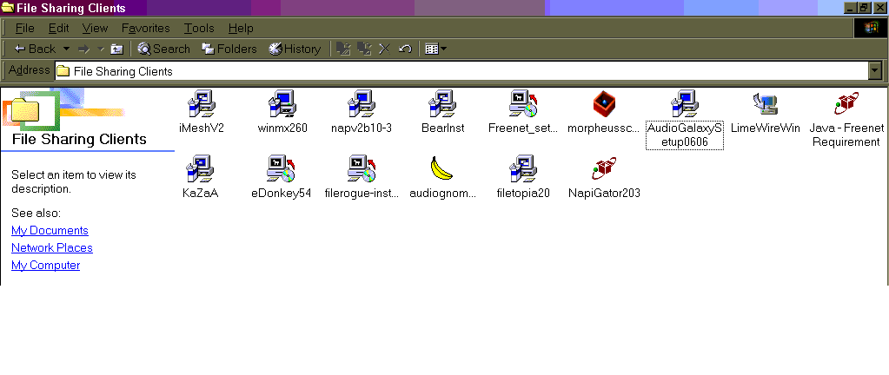Open the Favorites menu
Image resolution: width=889 pixels, height=375 pixels.
click(x=146, y=28)
